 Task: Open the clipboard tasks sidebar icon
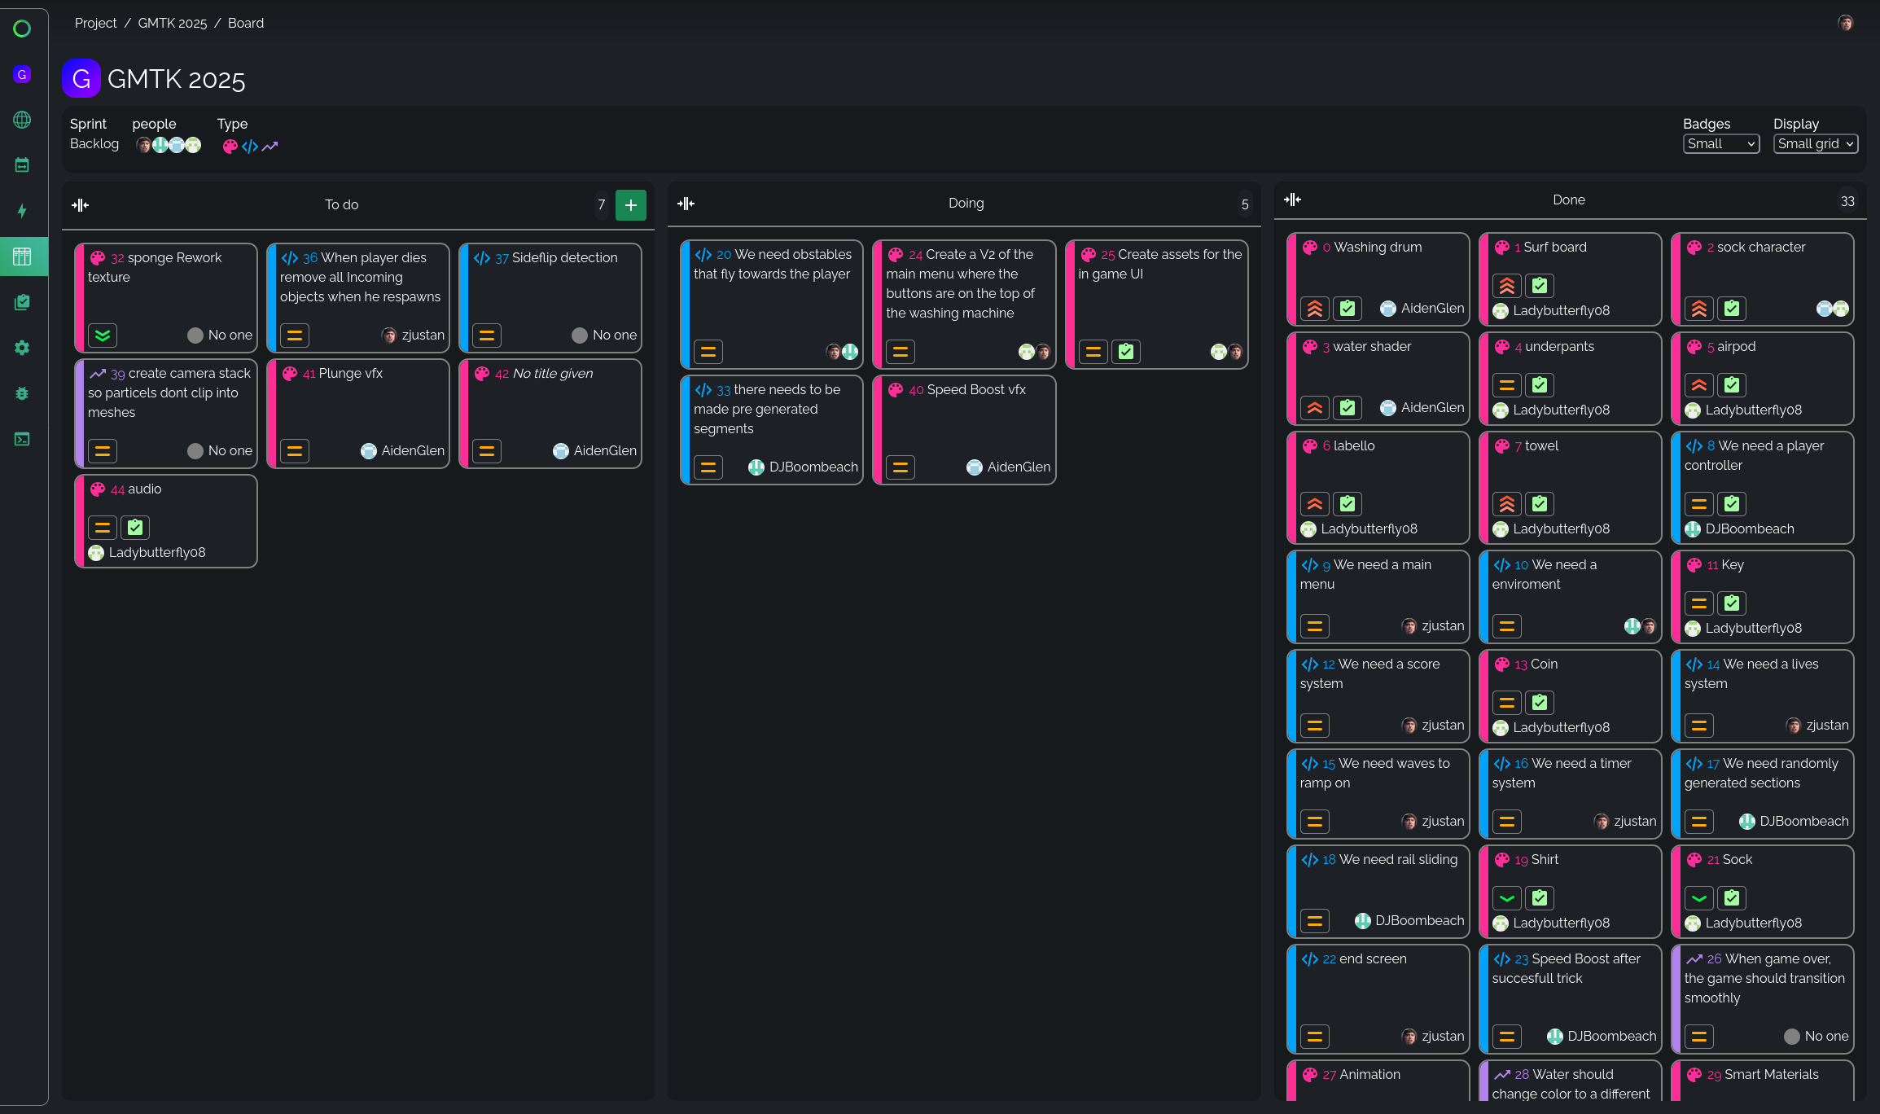pos(22,302)
